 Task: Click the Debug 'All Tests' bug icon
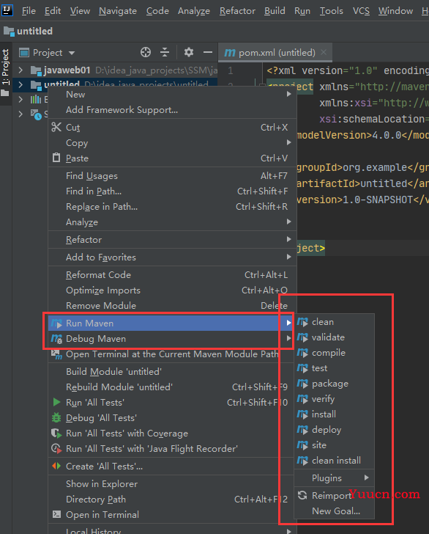(56, 417)
